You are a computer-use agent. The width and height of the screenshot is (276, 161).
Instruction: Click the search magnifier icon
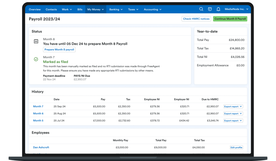pyautogui.click(x=201, y=9)
